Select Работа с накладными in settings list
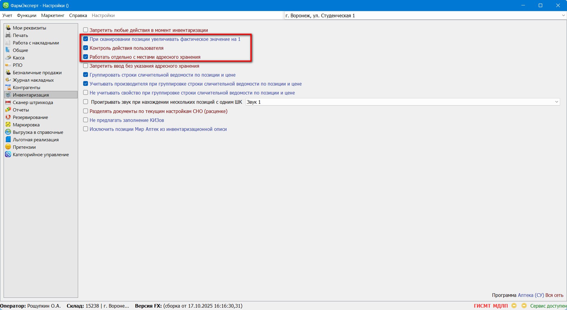 (x=36, y=43)
